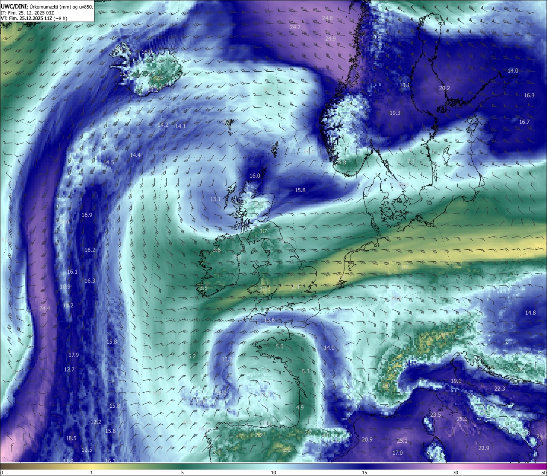Click the 3.7 value over northern England
Image resolution: width=547 pixels, height=476 pixels.
click(263, 231)
